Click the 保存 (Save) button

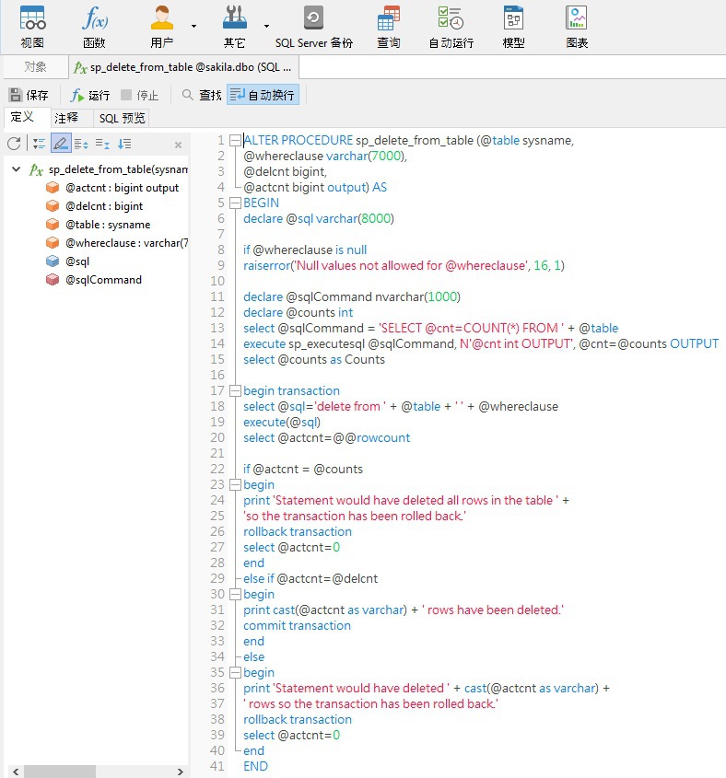[x=29, y=95]
